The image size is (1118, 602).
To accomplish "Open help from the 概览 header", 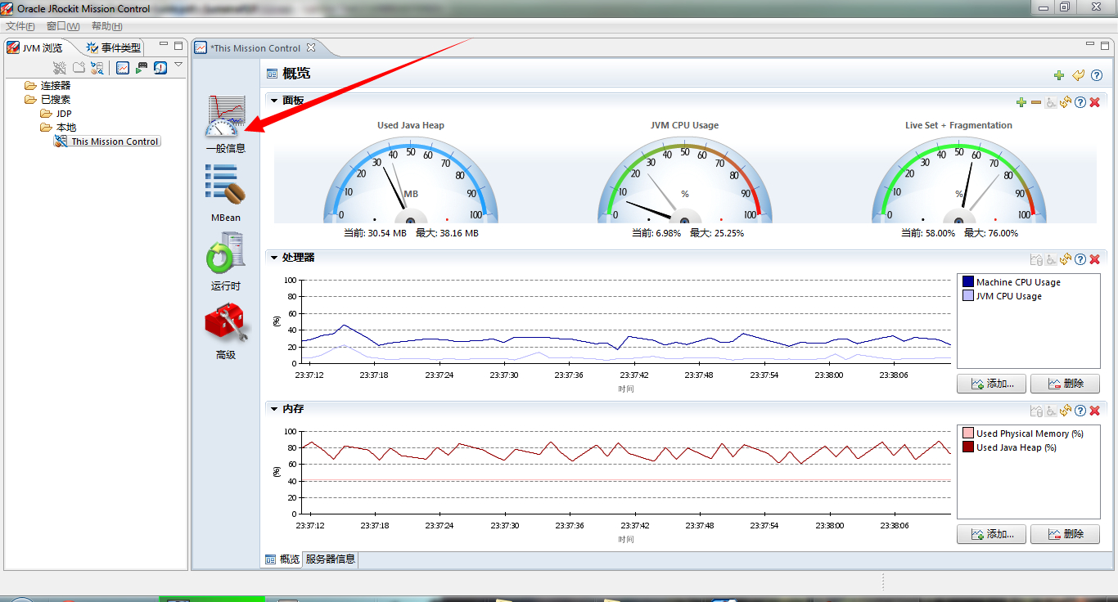I will (1097, 75).
